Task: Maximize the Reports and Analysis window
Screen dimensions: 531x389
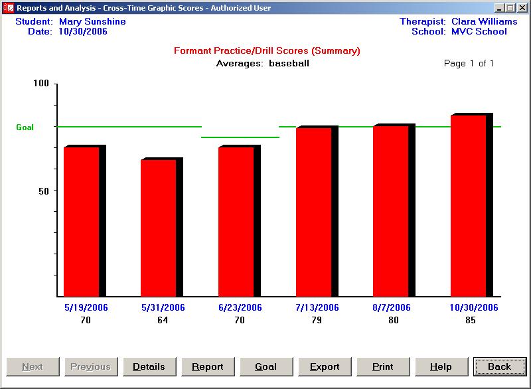Action: 510,8
